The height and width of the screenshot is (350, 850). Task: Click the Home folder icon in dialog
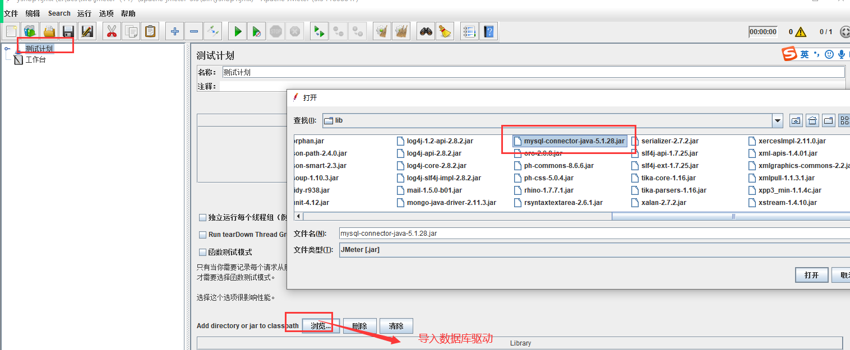click(x=812, y=120)
